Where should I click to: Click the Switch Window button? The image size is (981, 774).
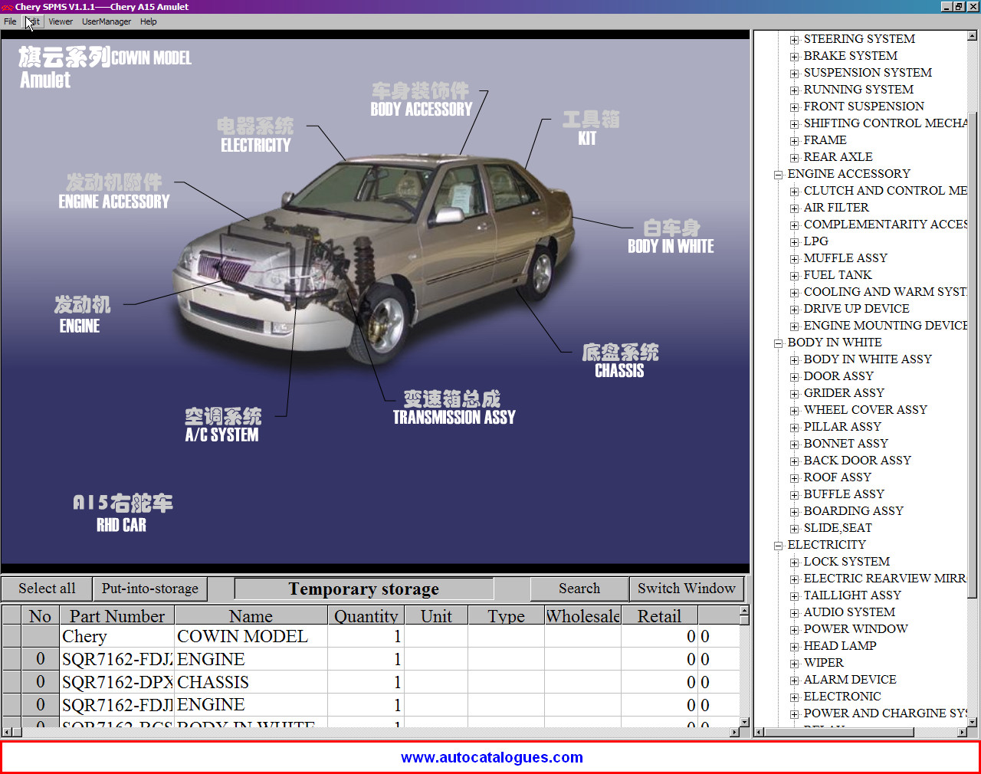(686, 589)
